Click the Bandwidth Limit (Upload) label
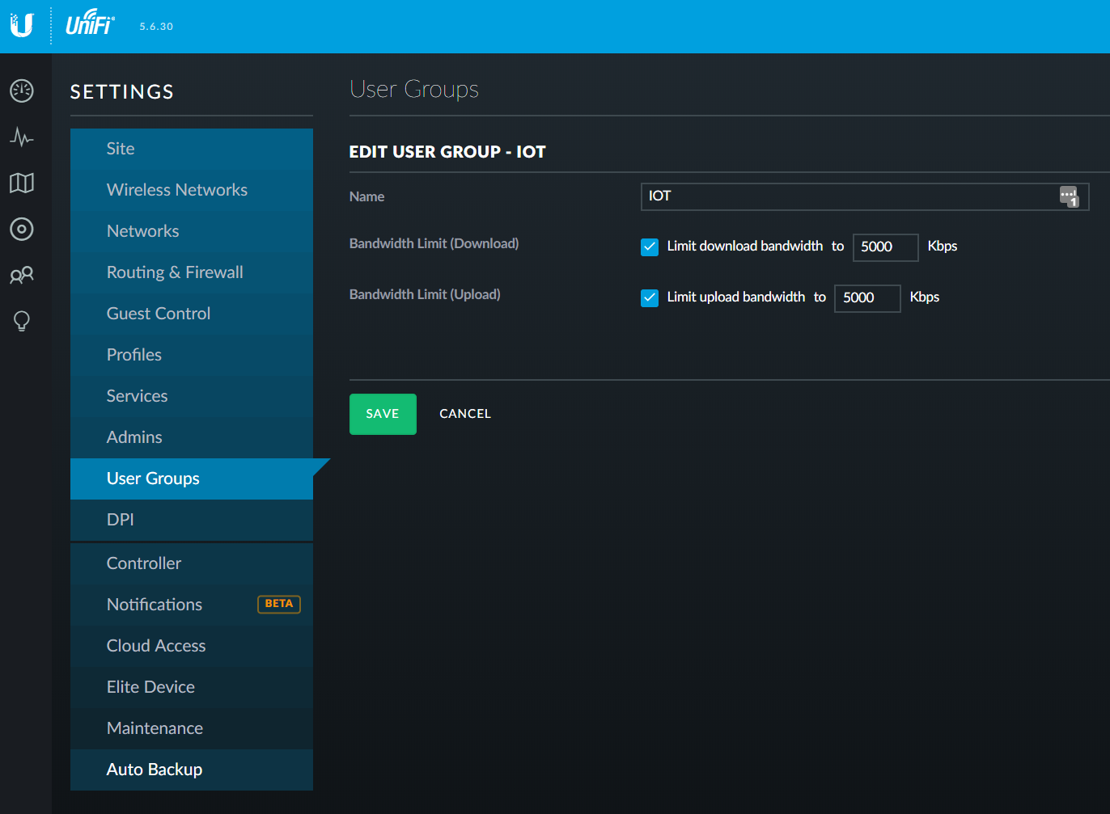Screen dimensions: 1110x814 [425, 294]
